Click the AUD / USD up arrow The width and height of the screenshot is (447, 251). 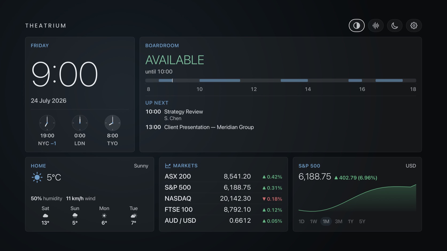point(264,221)
